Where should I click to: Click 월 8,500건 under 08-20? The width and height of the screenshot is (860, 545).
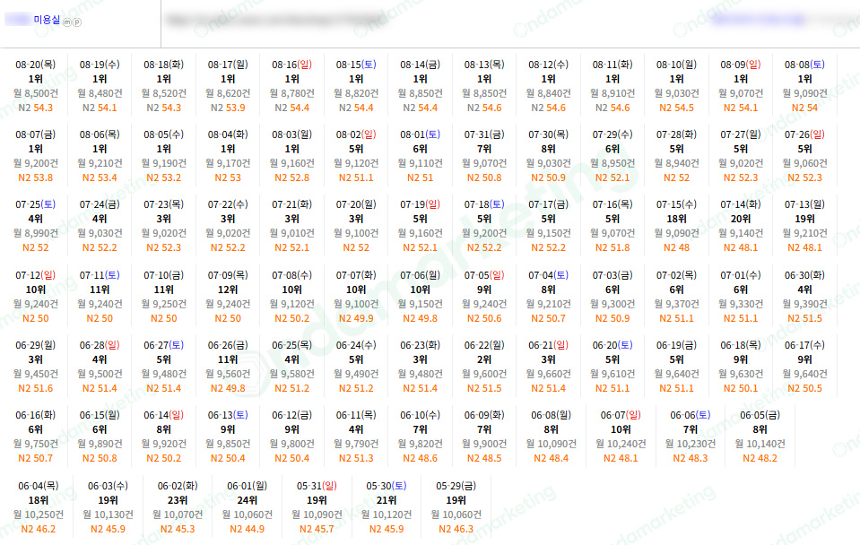[36, 93]
